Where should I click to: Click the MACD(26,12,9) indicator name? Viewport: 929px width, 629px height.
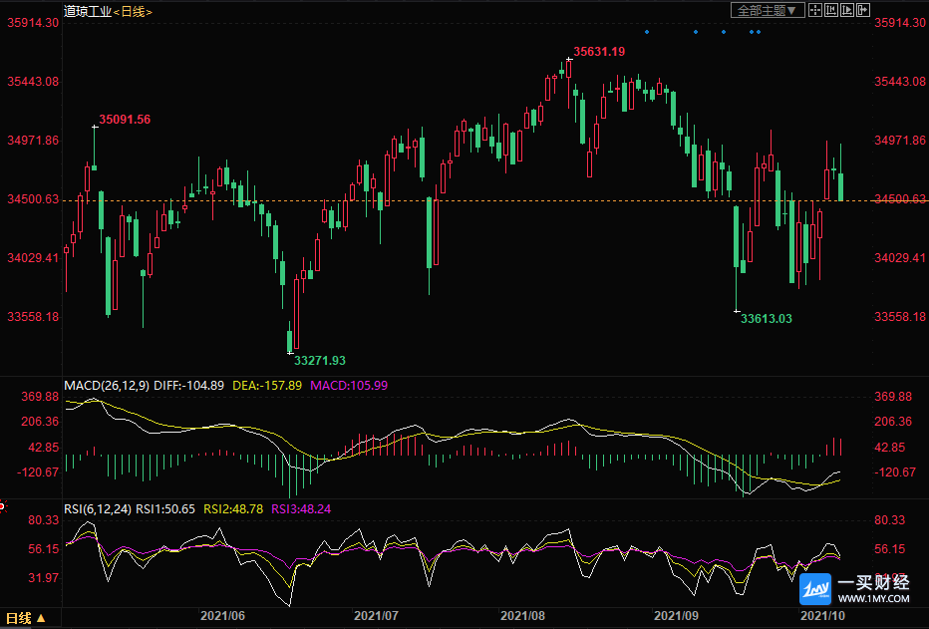coord(107,386)
